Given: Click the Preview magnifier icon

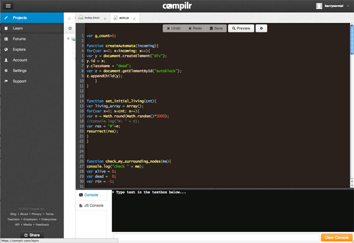Looking at the screenshot, I should click(x=234, y=28).
